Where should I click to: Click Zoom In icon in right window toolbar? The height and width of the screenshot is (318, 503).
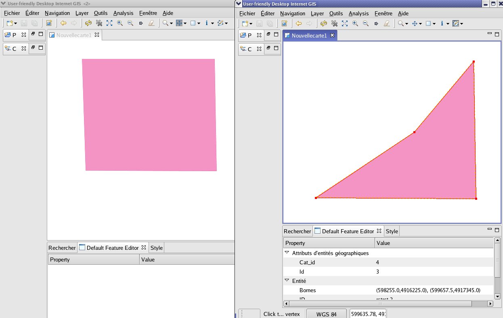355,23
